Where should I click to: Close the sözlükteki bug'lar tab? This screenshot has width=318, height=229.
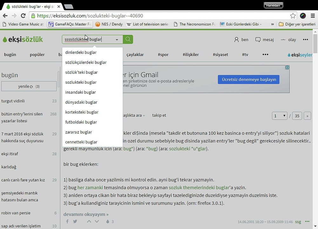[x=58, y=6]
